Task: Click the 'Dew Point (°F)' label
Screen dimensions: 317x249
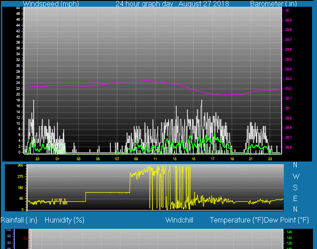Action: tap(287, 220)
